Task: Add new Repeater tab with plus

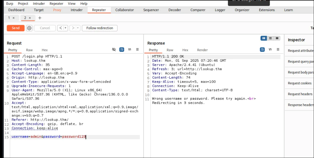Action: point(40,18)
